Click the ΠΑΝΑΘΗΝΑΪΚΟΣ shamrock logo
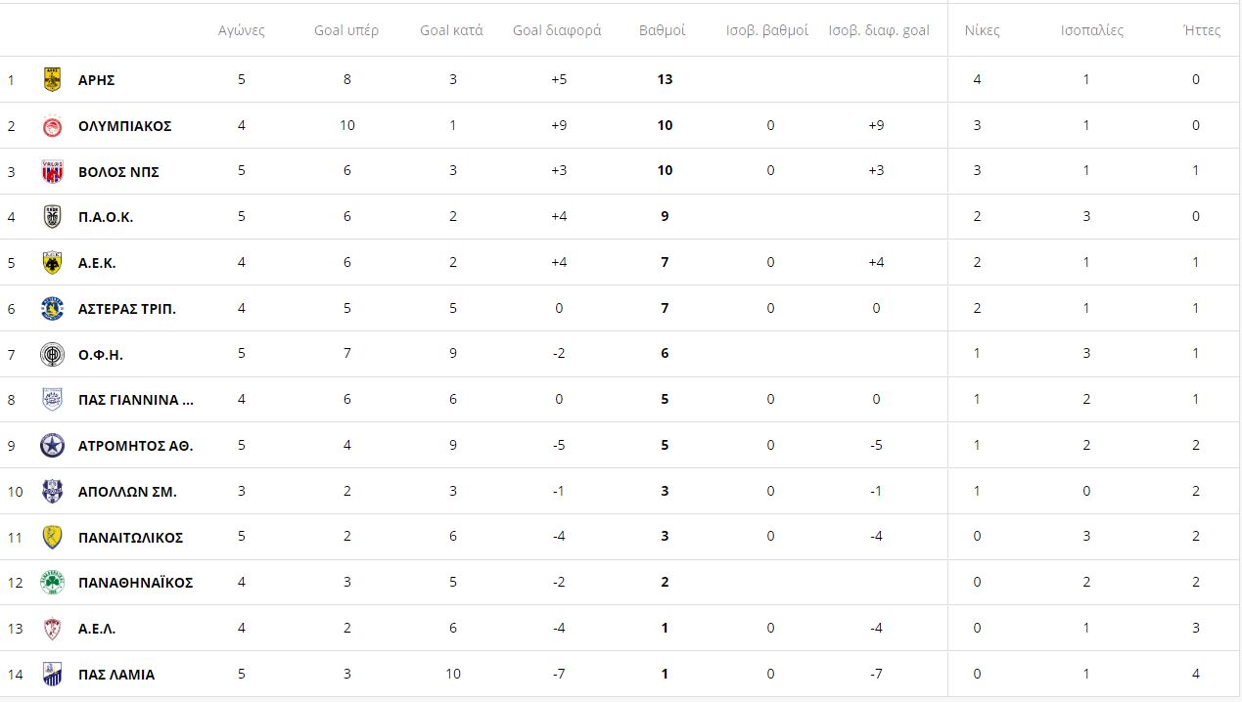Viewport: 1242px width, 702px height. pyautogui.click(x=53, y=583)
